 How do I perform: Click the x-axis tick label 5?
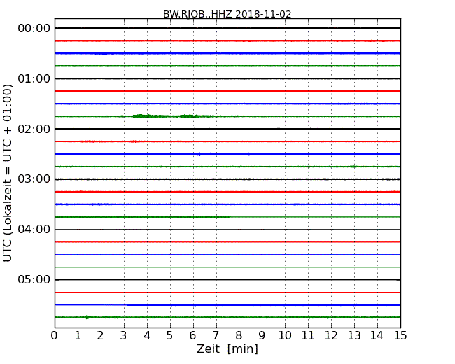[x=170, y=335]
